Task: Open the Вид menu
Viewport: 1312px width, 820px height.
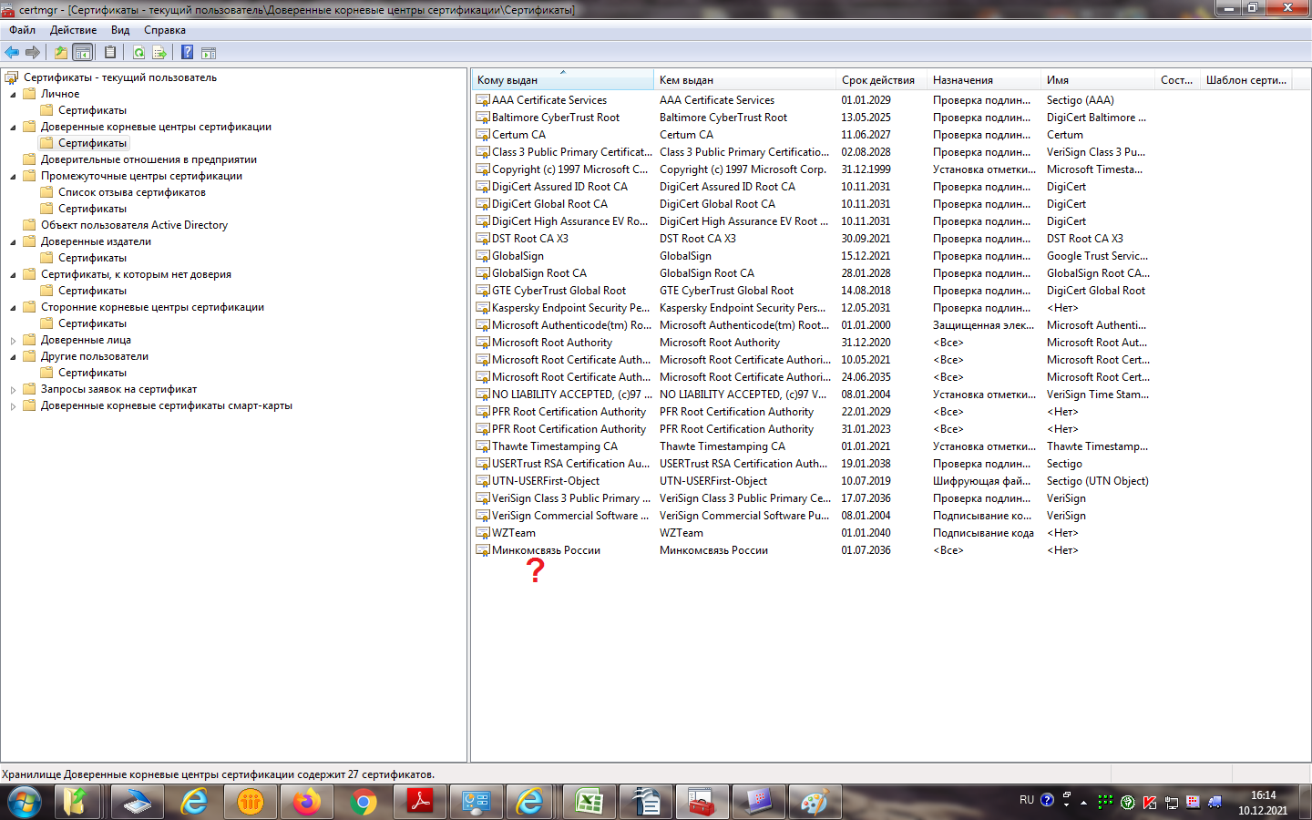Action: 120,30
